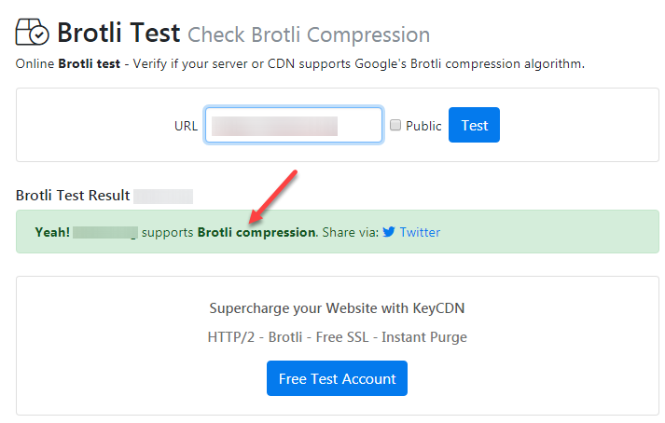Click the "Brotli Test" page title
The image size is (665, 423).
(118, 34)
